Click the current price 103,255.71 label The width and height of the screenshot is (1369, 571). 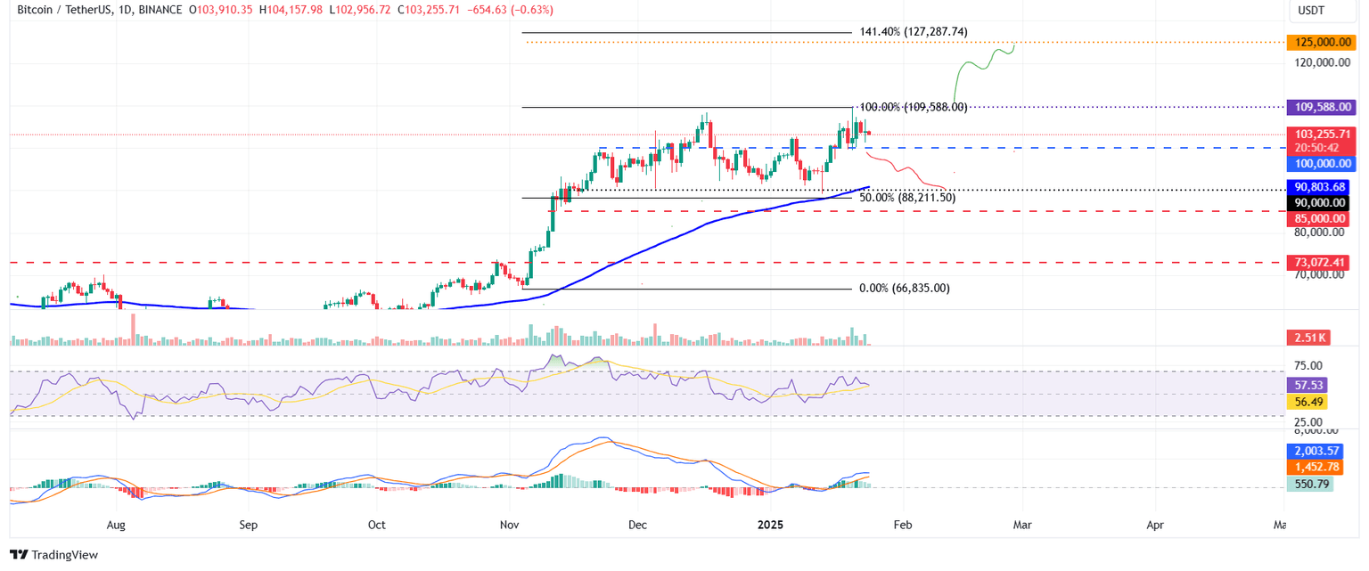coord(1321,135)
